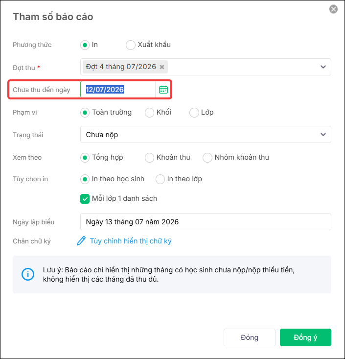Select In theo học sinh option
The image size is (345, 359).
tap(85, 179)
